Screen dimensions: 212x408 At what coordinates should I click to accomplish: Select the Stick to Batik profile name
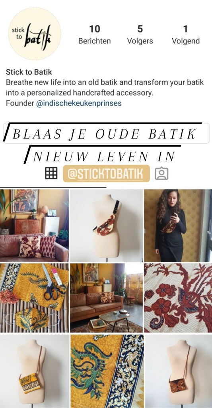tap(29, 72)
